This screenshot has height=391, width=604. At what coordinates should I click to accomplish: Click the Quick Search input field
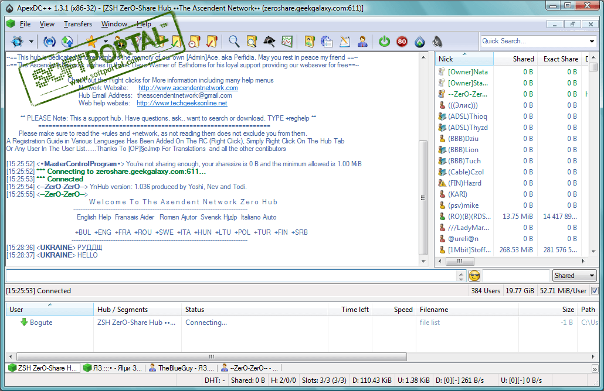tap(534, 41)
